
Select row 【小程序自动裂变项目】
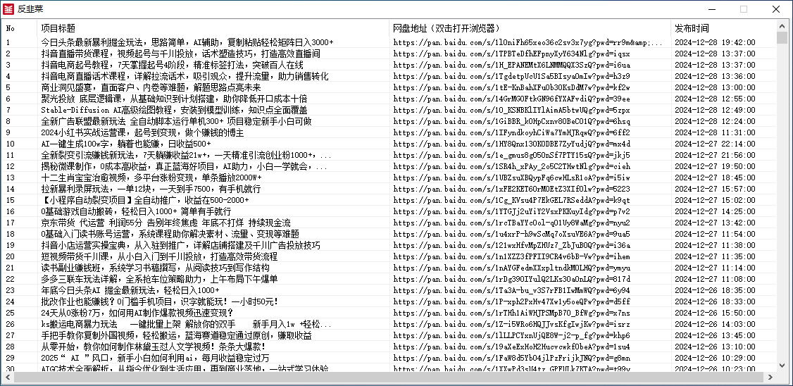click(x=389, y=200)
